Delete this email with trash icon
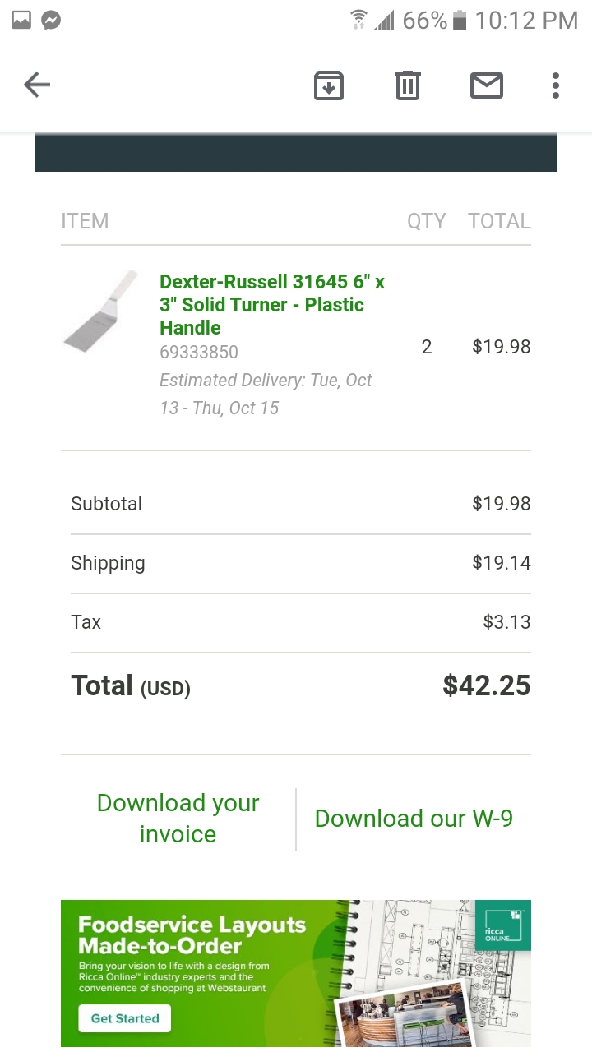This screenshot has height=1052, width=592. tap(408, 85)
